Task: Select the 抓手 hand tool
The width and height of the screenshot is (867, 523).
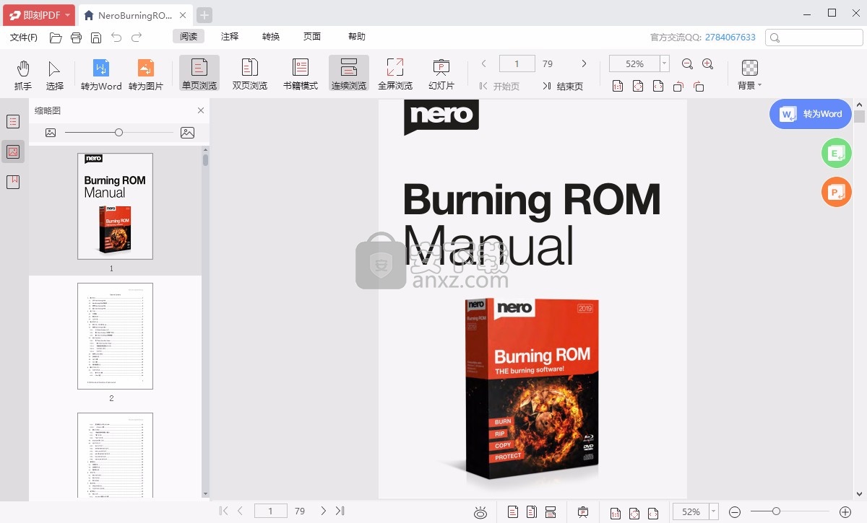Action: coord(23,75)
